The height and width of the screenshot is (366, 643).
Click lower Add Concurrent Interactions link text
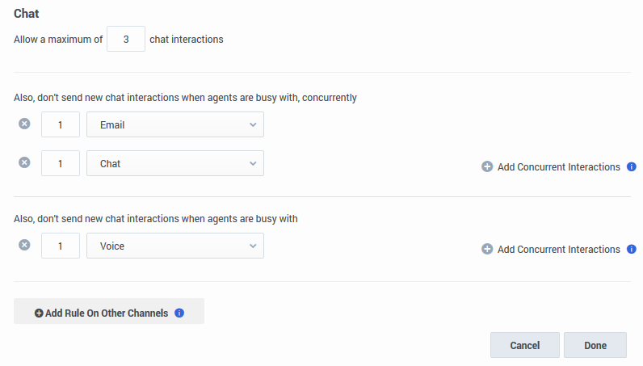pos(558,250)
